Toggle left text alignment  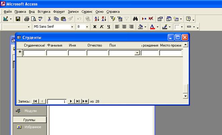click(x=117, y=27)
